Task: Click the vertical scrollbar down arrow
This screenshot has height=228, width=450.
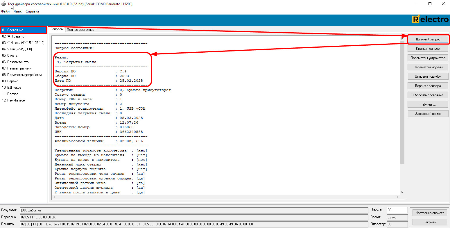Action: coord(402,192)
